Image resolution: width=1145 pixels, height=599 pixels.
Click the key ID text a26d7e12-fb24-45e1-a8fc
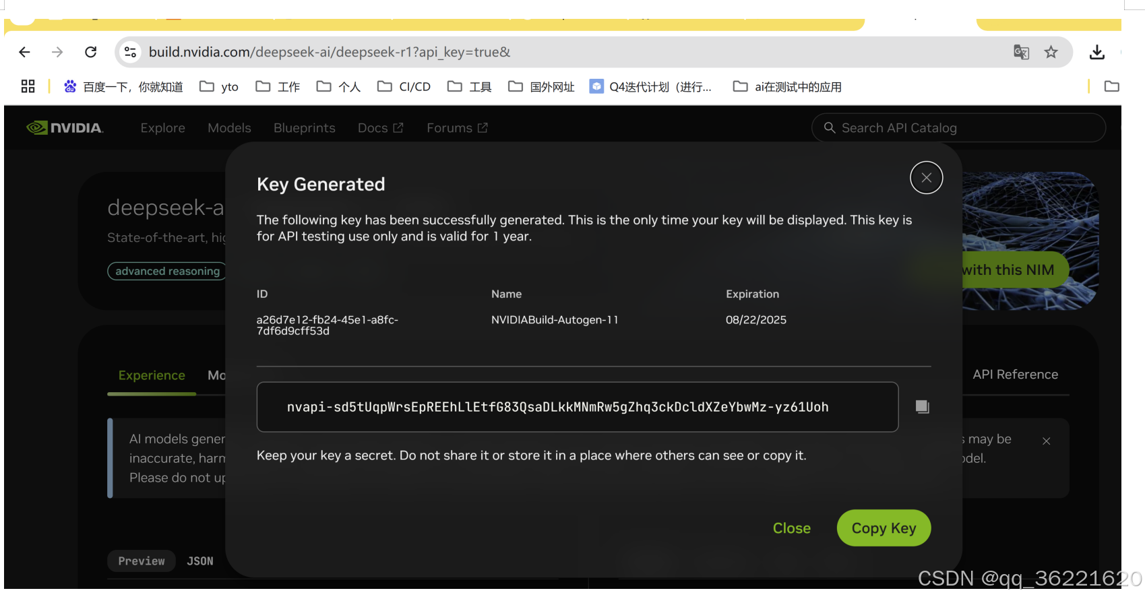pyautogui.click(x=328, y=325)
